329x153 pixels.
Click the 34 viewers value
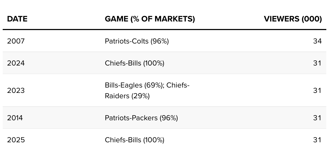pos(317,41)
